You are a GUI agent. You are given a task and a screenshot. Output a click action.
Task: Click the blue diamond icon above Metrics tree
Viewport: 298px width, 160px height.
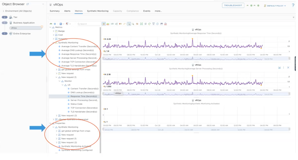(x=55, y=24)
